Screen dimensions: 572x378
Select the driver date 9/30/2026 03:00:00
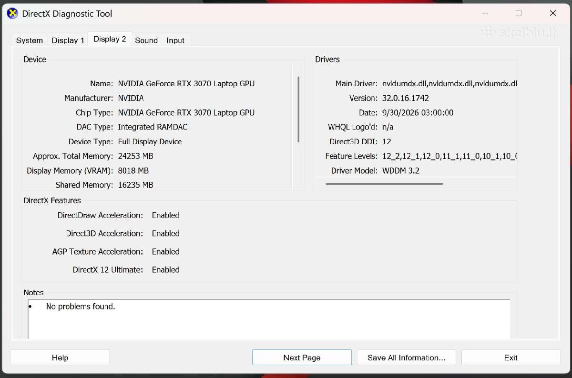[x=418, y=112]
